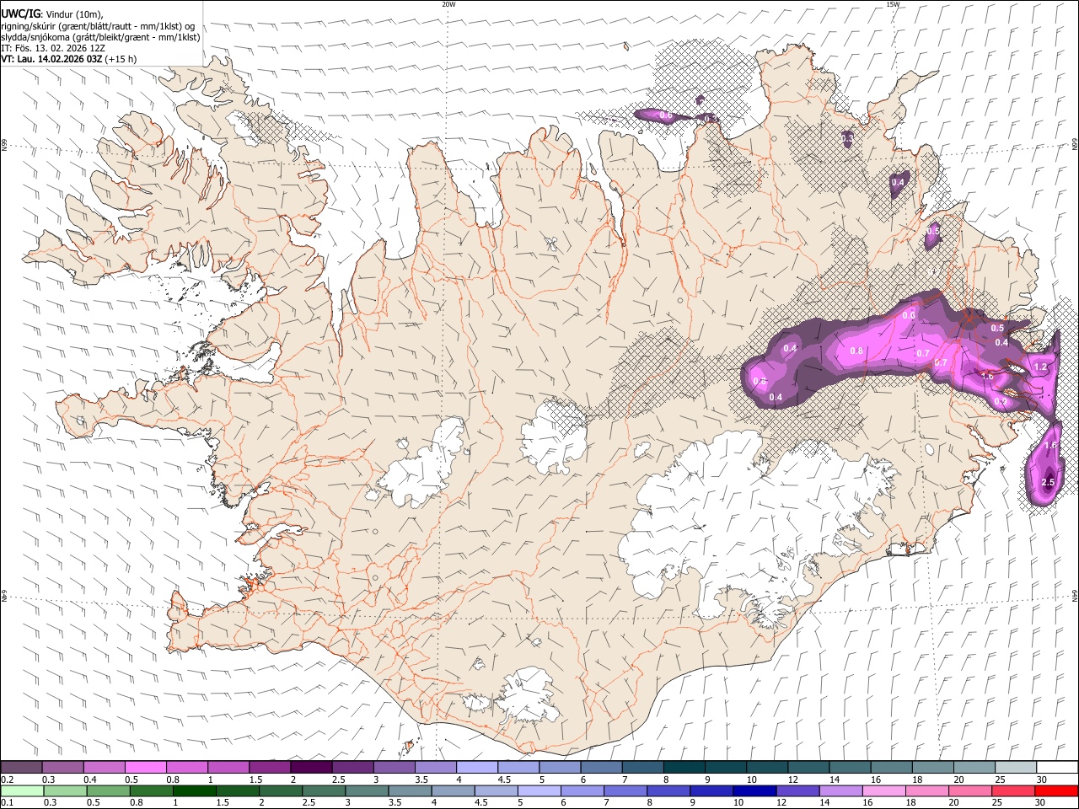Screen dimensions: 1079x809
Task: Click the deep blue 10 swatch in lower legend row
Action: coord(754,790)
